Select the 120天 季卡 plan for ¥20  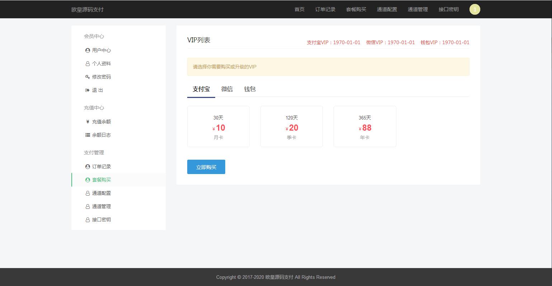coord(291,127)
